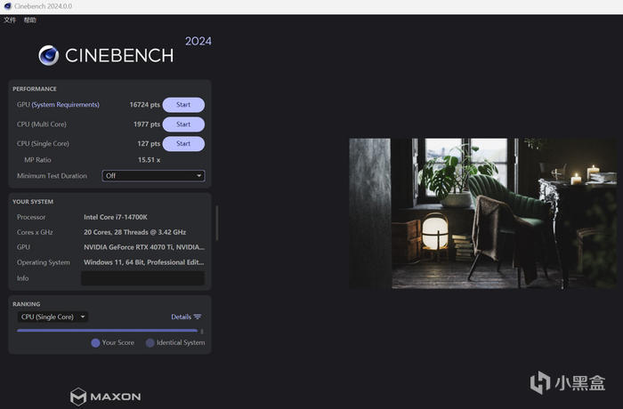Open the 文件 menu
623x409 pixels.
(10, 20)
